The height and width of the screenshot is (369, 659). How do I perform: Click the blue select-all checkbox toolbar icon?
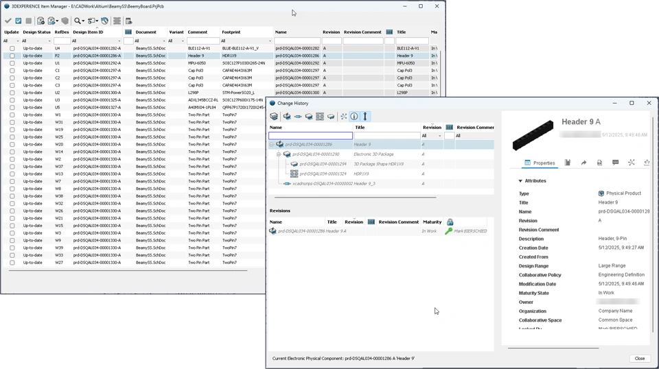coord(19,21)
